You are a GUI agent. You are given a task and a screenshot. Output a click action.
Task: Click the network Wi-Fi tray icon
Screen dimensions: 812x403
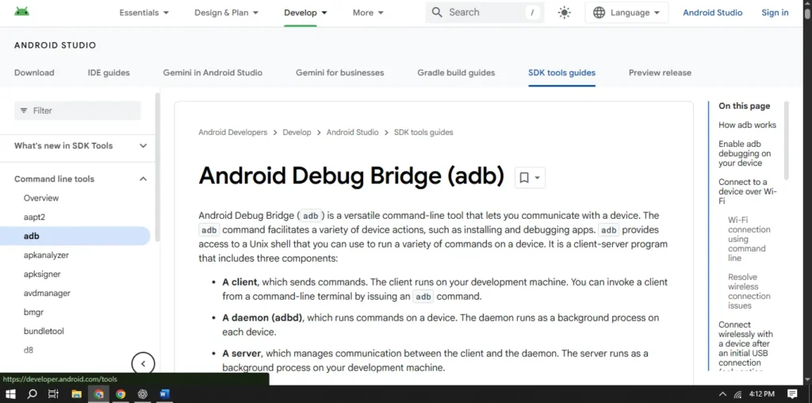tap(738, 394)
